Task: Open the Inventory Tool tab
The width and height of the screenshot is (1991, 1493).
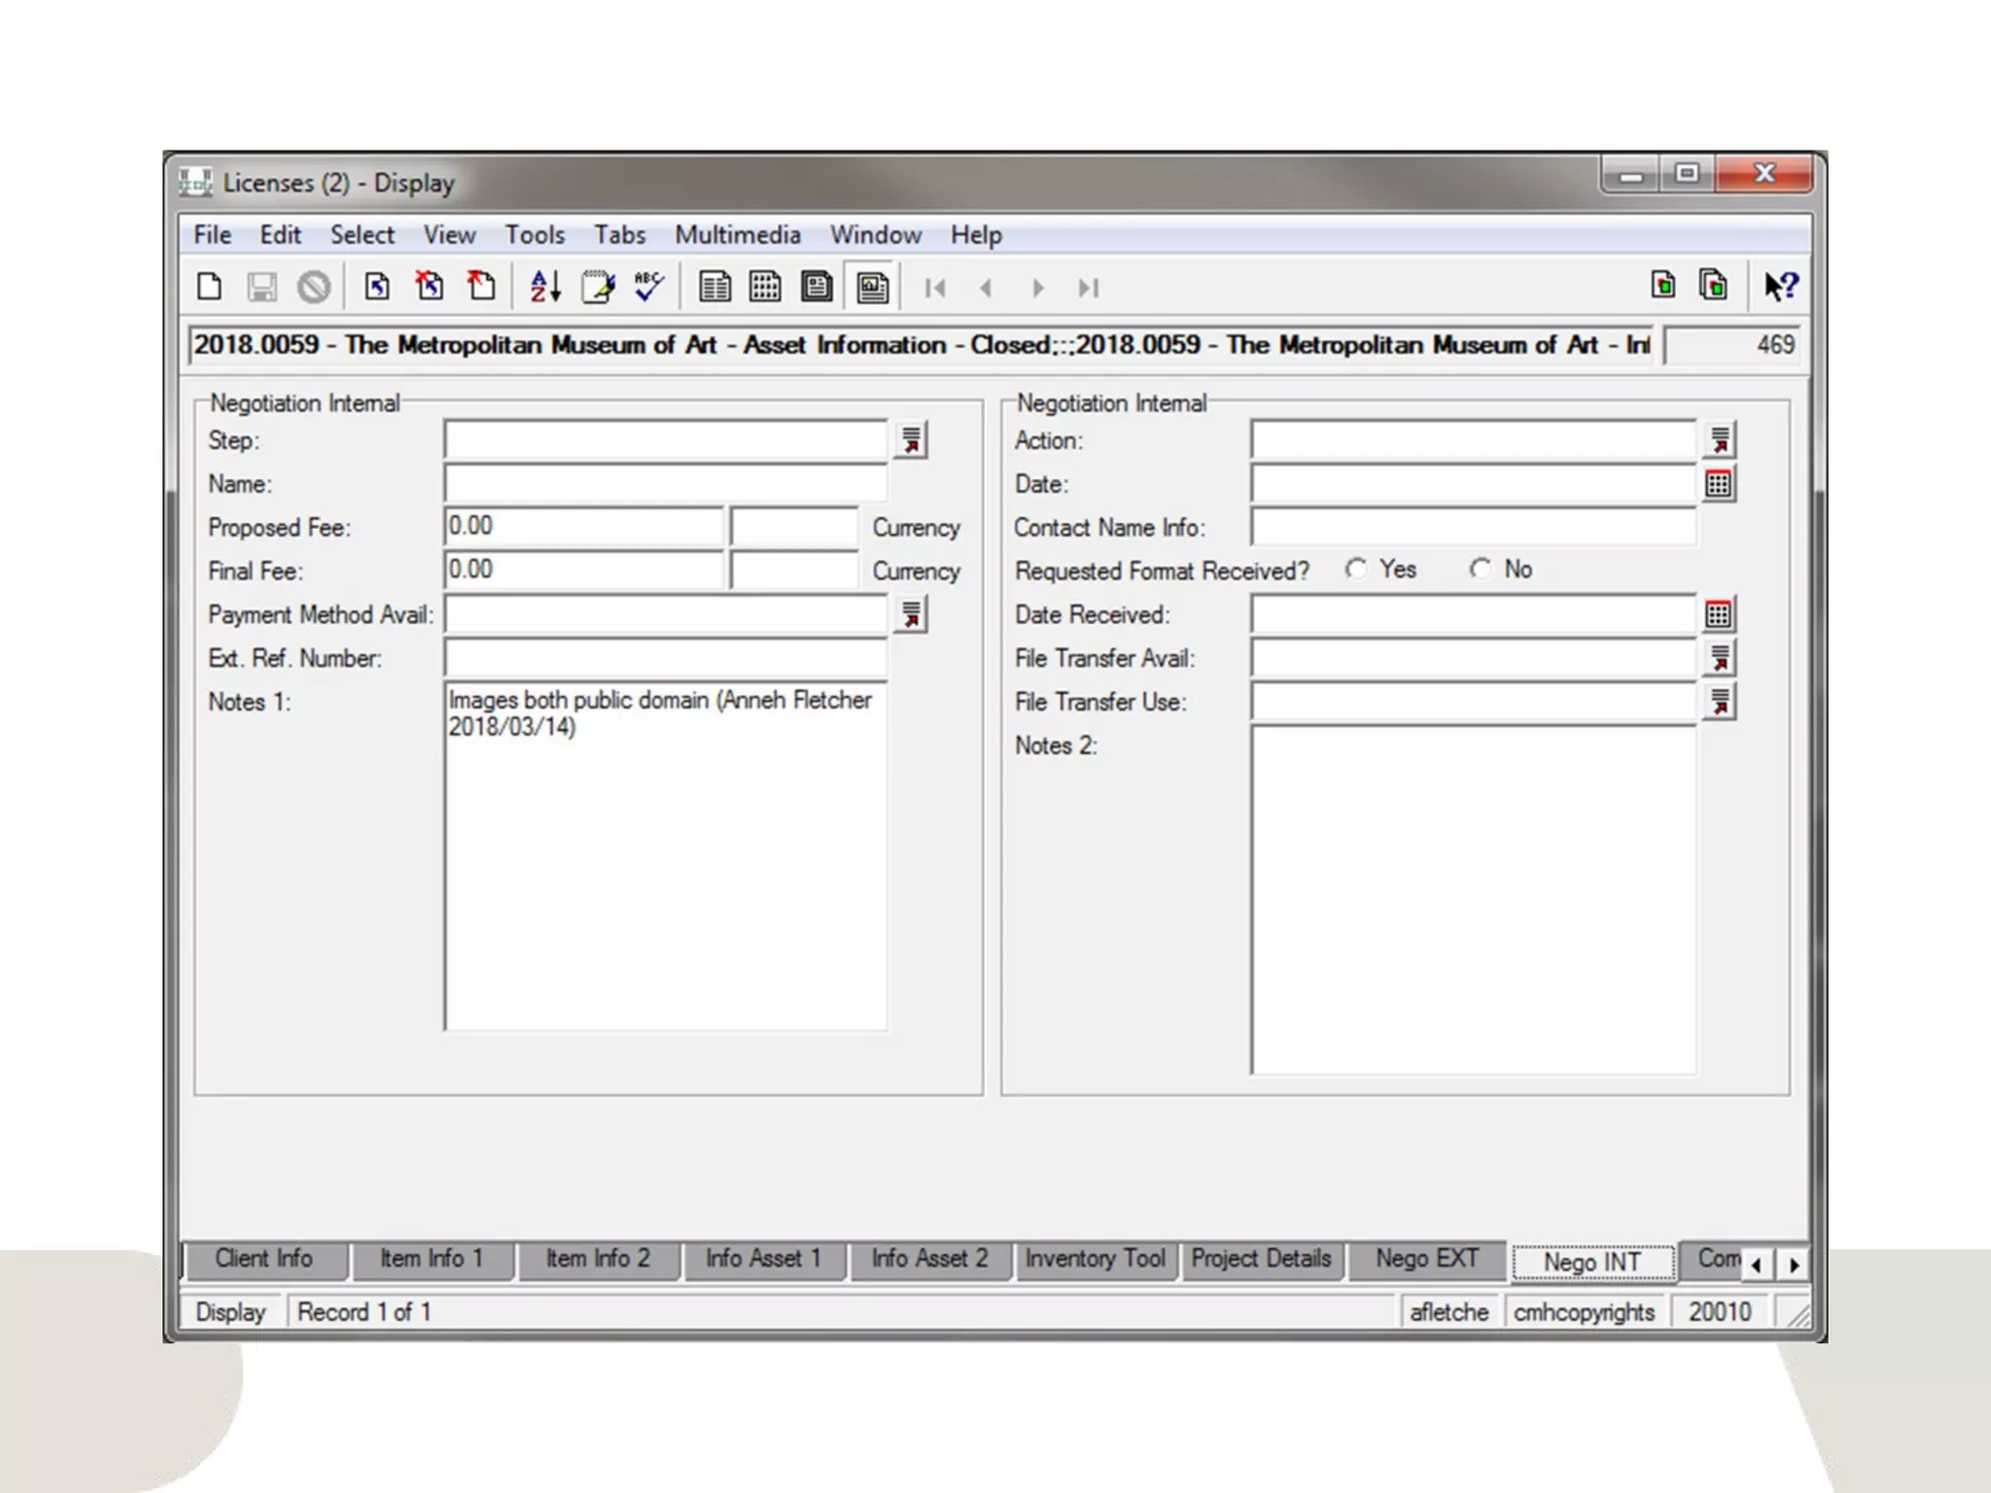Action: click(x=1095, y=1259)
